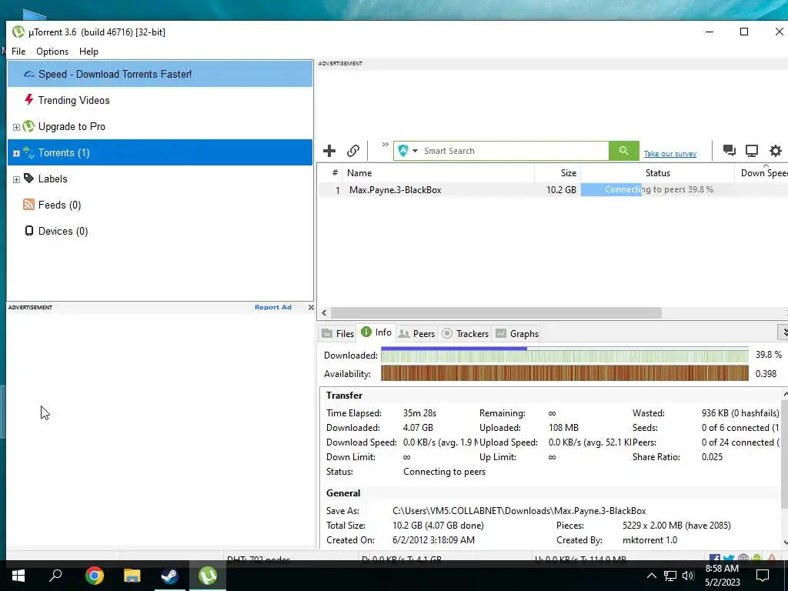Screen dimensions: 788x591
Task: Select Torrents (1) in the sidebar
Action: tap(160, 152)
